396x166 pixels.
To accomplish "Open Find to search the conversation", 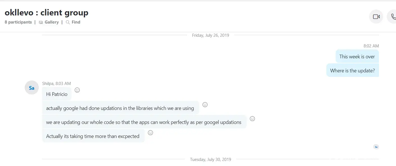I will coord(76,22).
